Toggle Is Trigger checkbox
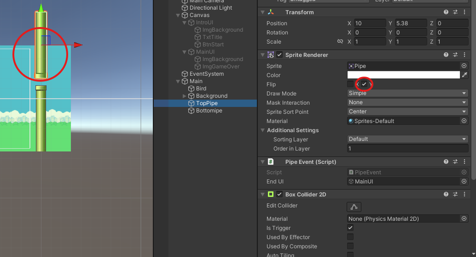476x257 pixels. [350, 228]
